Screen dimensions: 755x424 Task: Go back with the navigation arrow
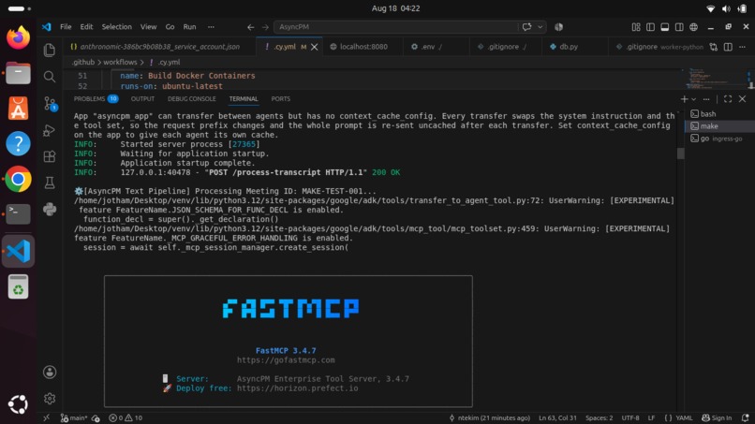tap(250, 27)
